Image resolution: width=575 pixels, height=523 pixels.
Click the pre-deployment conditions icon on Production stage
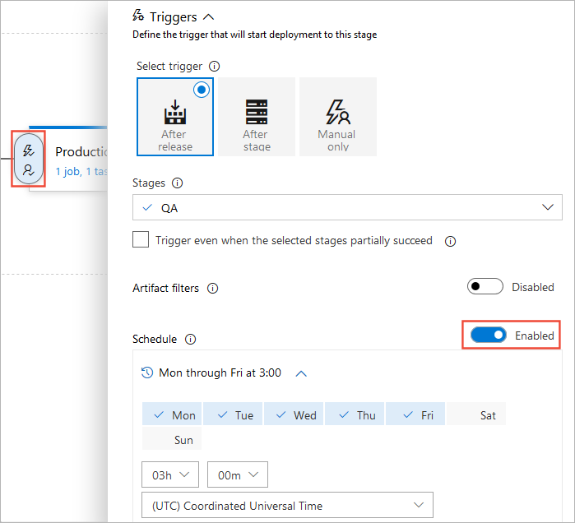tap(29, 159)
